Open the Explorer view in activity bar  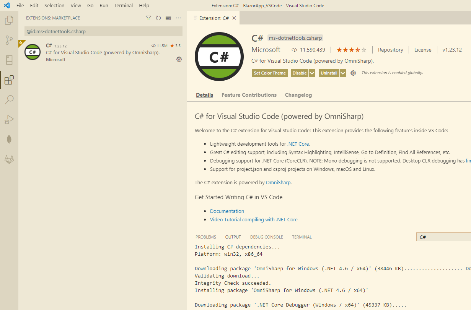pos(9,20)
